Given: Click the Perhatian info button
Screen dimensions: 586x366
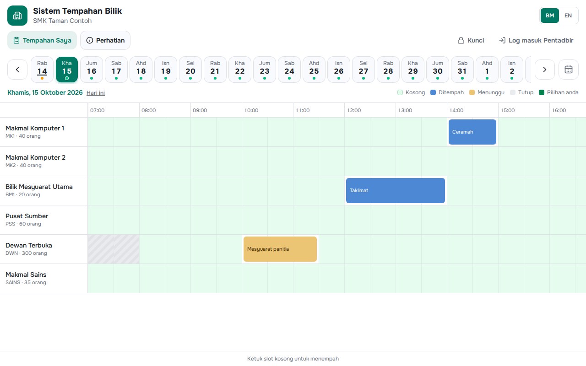Looking at the screenshot, I should pyautogui.click(x=105, y=40).
